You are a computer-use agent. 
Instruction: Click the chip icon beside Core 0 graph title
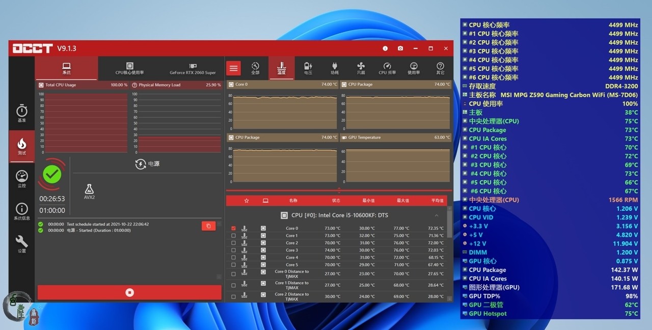pos(230,85)
